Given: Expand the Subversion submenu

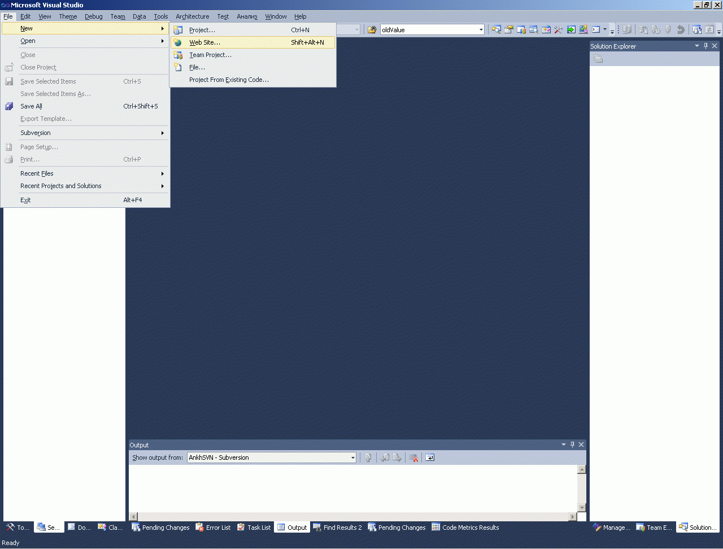Looking at the screenshot, I should [85, 133].
